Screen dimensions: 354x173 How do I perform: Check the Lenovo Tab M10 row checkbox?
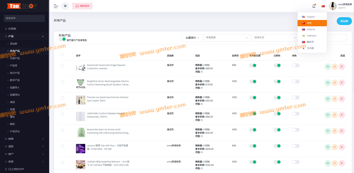(62, 146)
